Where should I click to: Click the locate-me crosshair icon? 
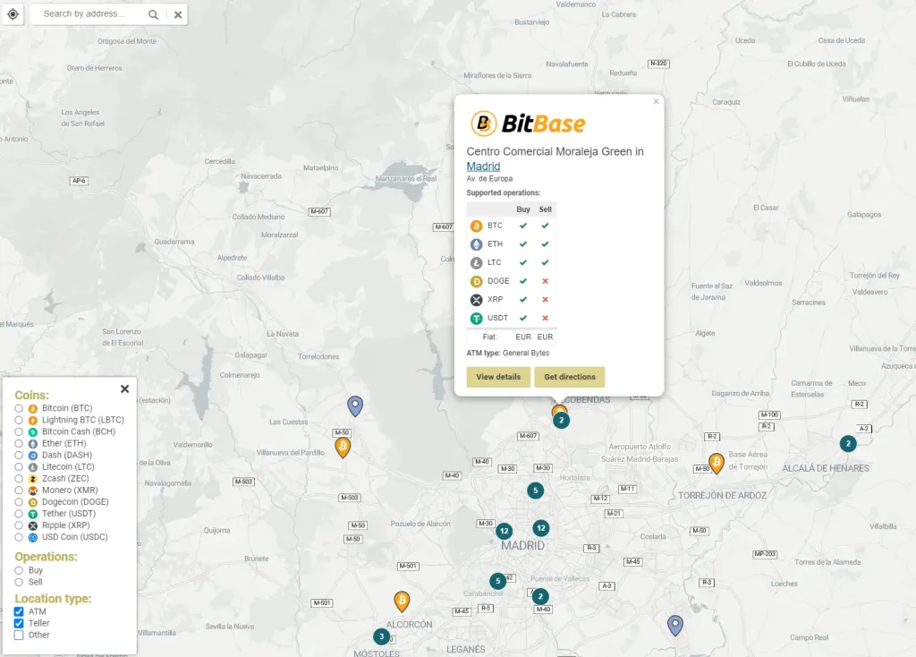[x=13, y=14]
